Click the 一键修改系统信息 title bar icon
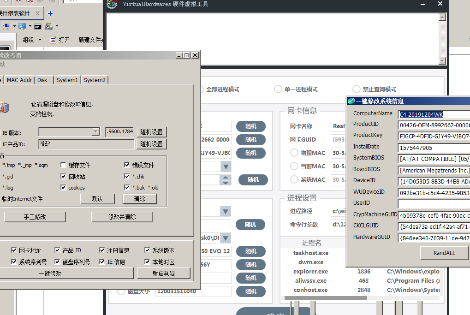 (x=351, y=101)
